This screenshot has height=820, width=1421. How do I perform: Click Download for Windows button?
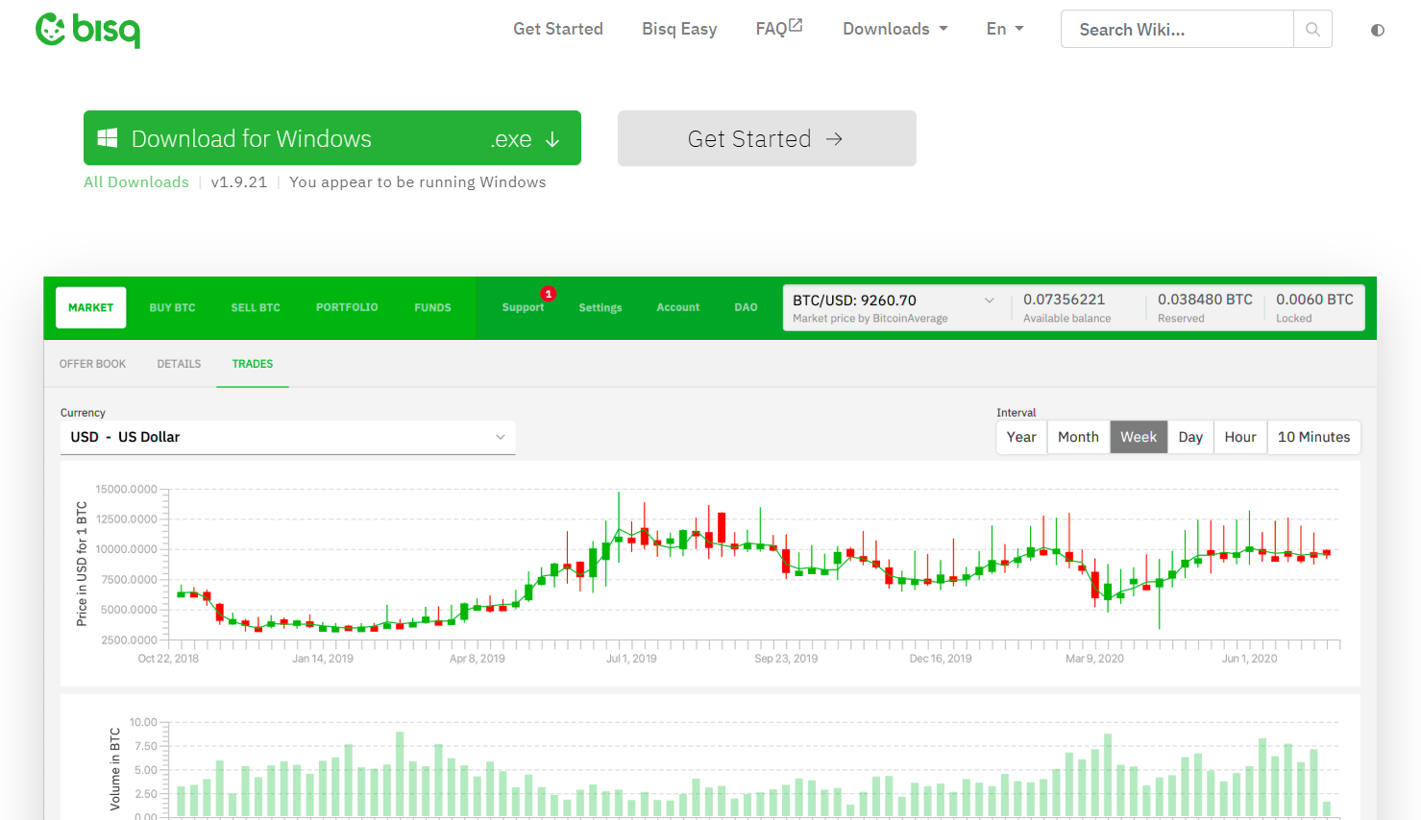pos(332,138)
